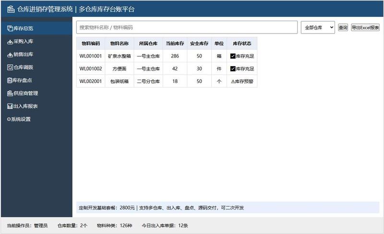Click the 库存盘点 clipboard icon

10,80
